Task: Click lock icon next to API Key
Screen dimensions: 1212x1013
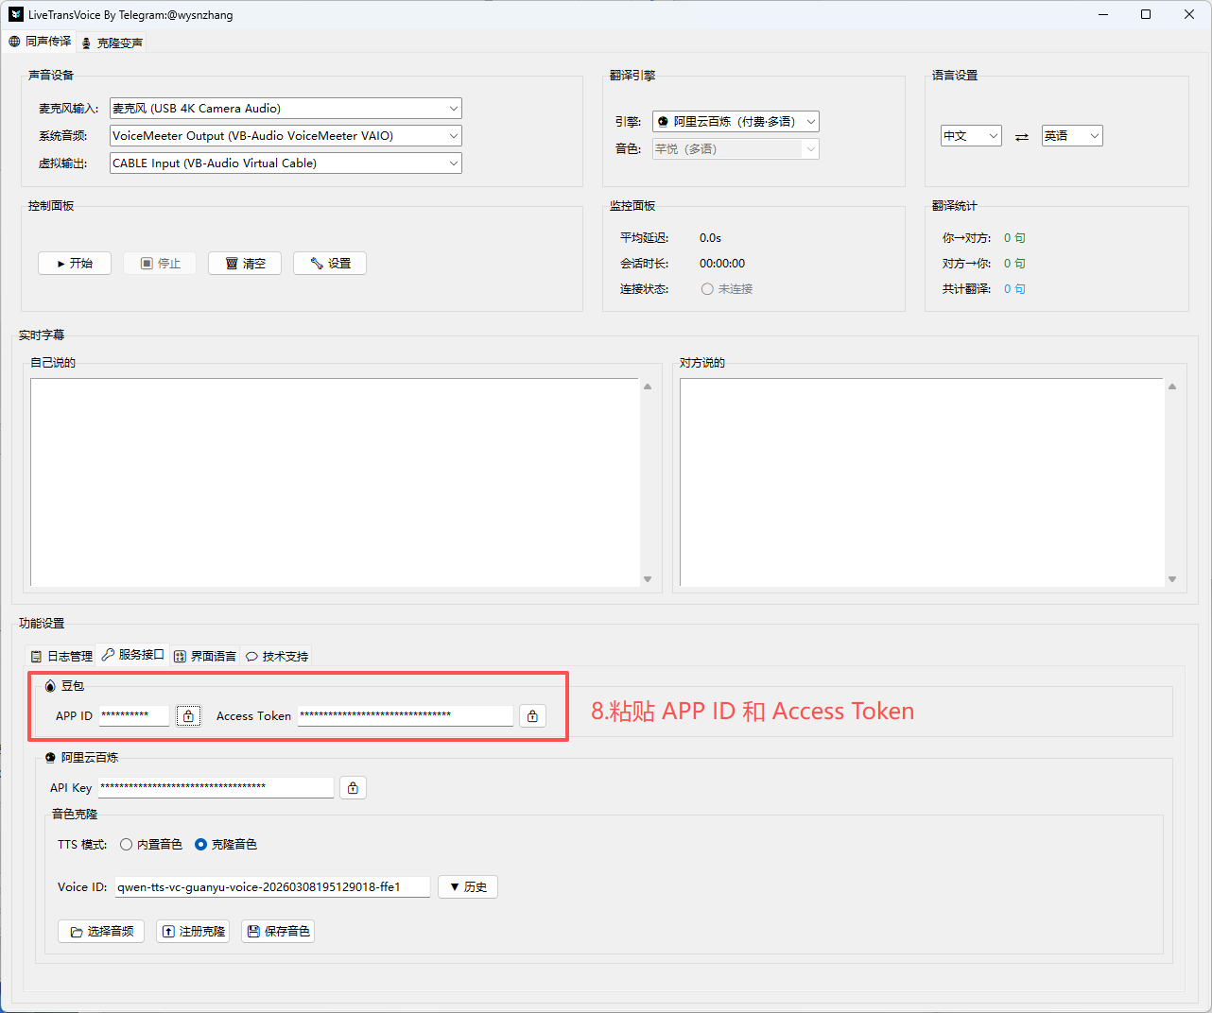Action: pos(353,788)
